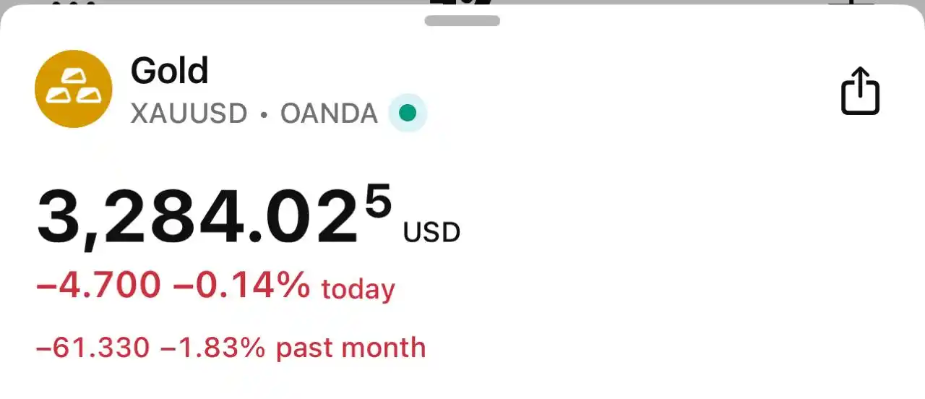Tap the past month label

tap(351, 348)
